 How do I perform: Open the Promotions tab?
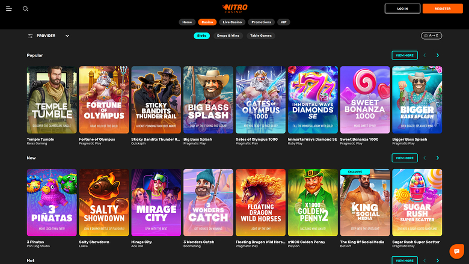[x=261, y=22]
